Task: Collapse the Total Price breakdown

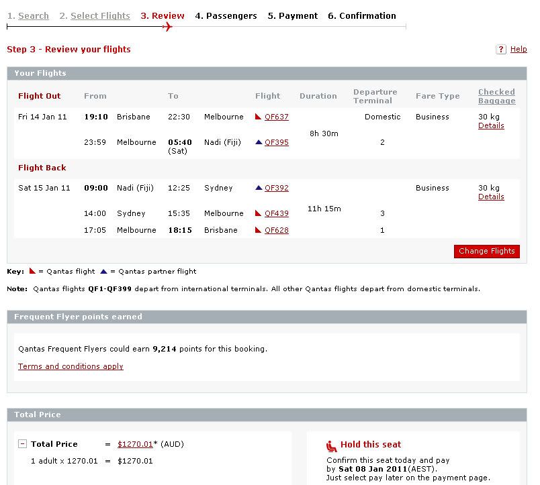Action: (22, 443)
